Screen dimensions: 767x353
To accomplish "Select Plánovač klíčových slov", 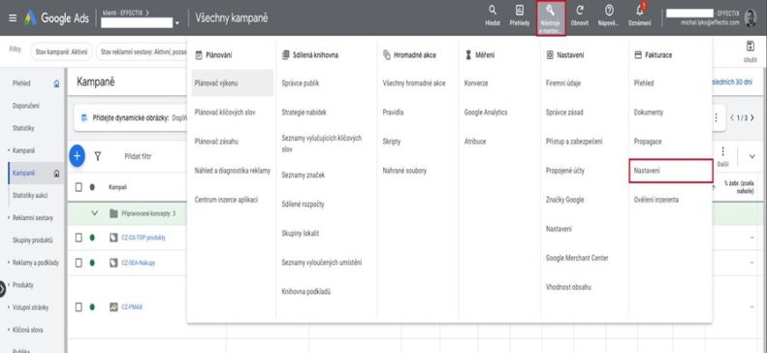I will tap(225, 112).
